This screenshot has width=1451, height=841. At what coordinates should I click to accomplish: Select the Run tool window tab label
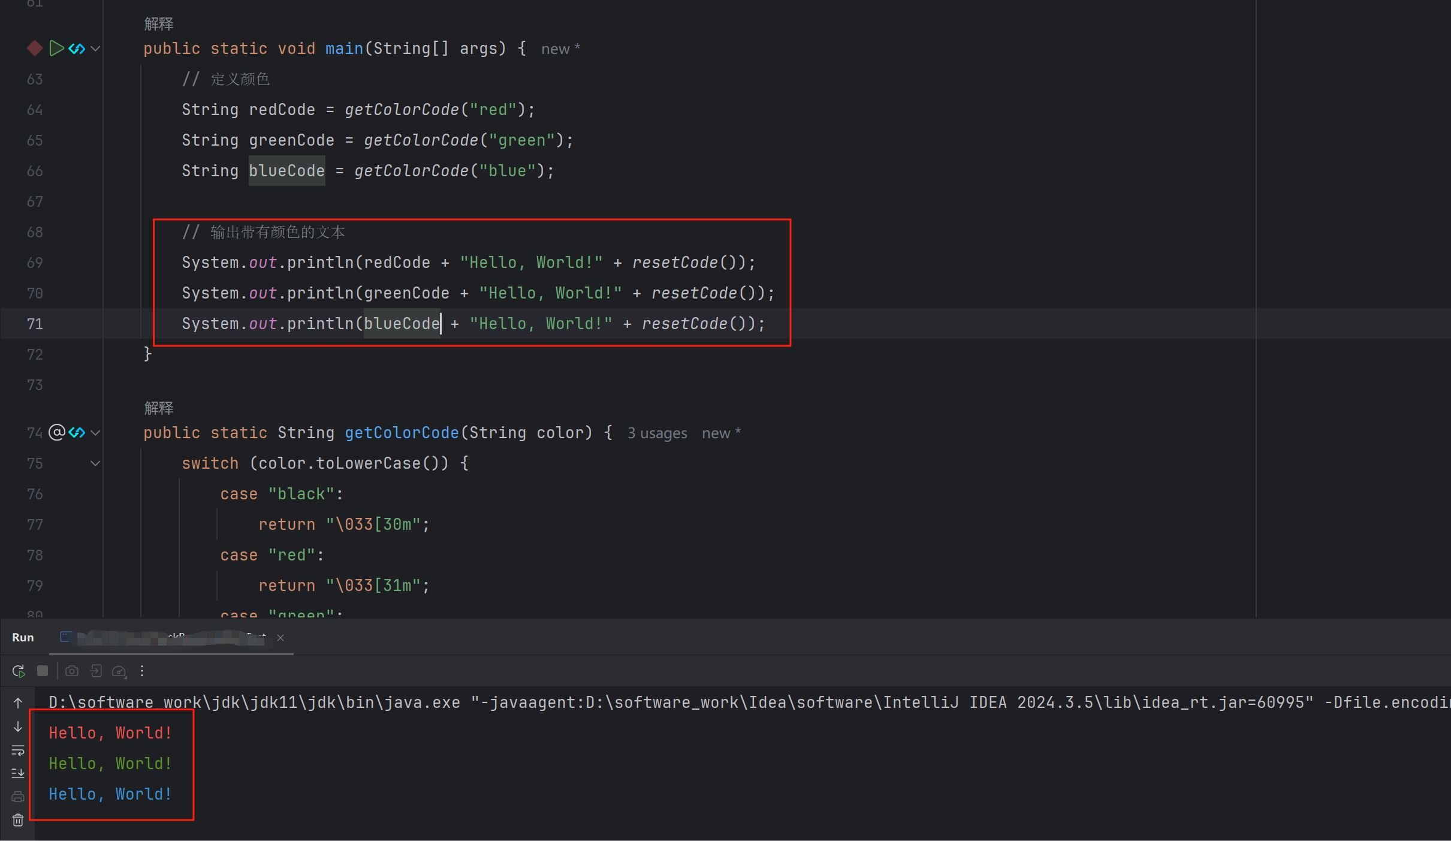23,637
